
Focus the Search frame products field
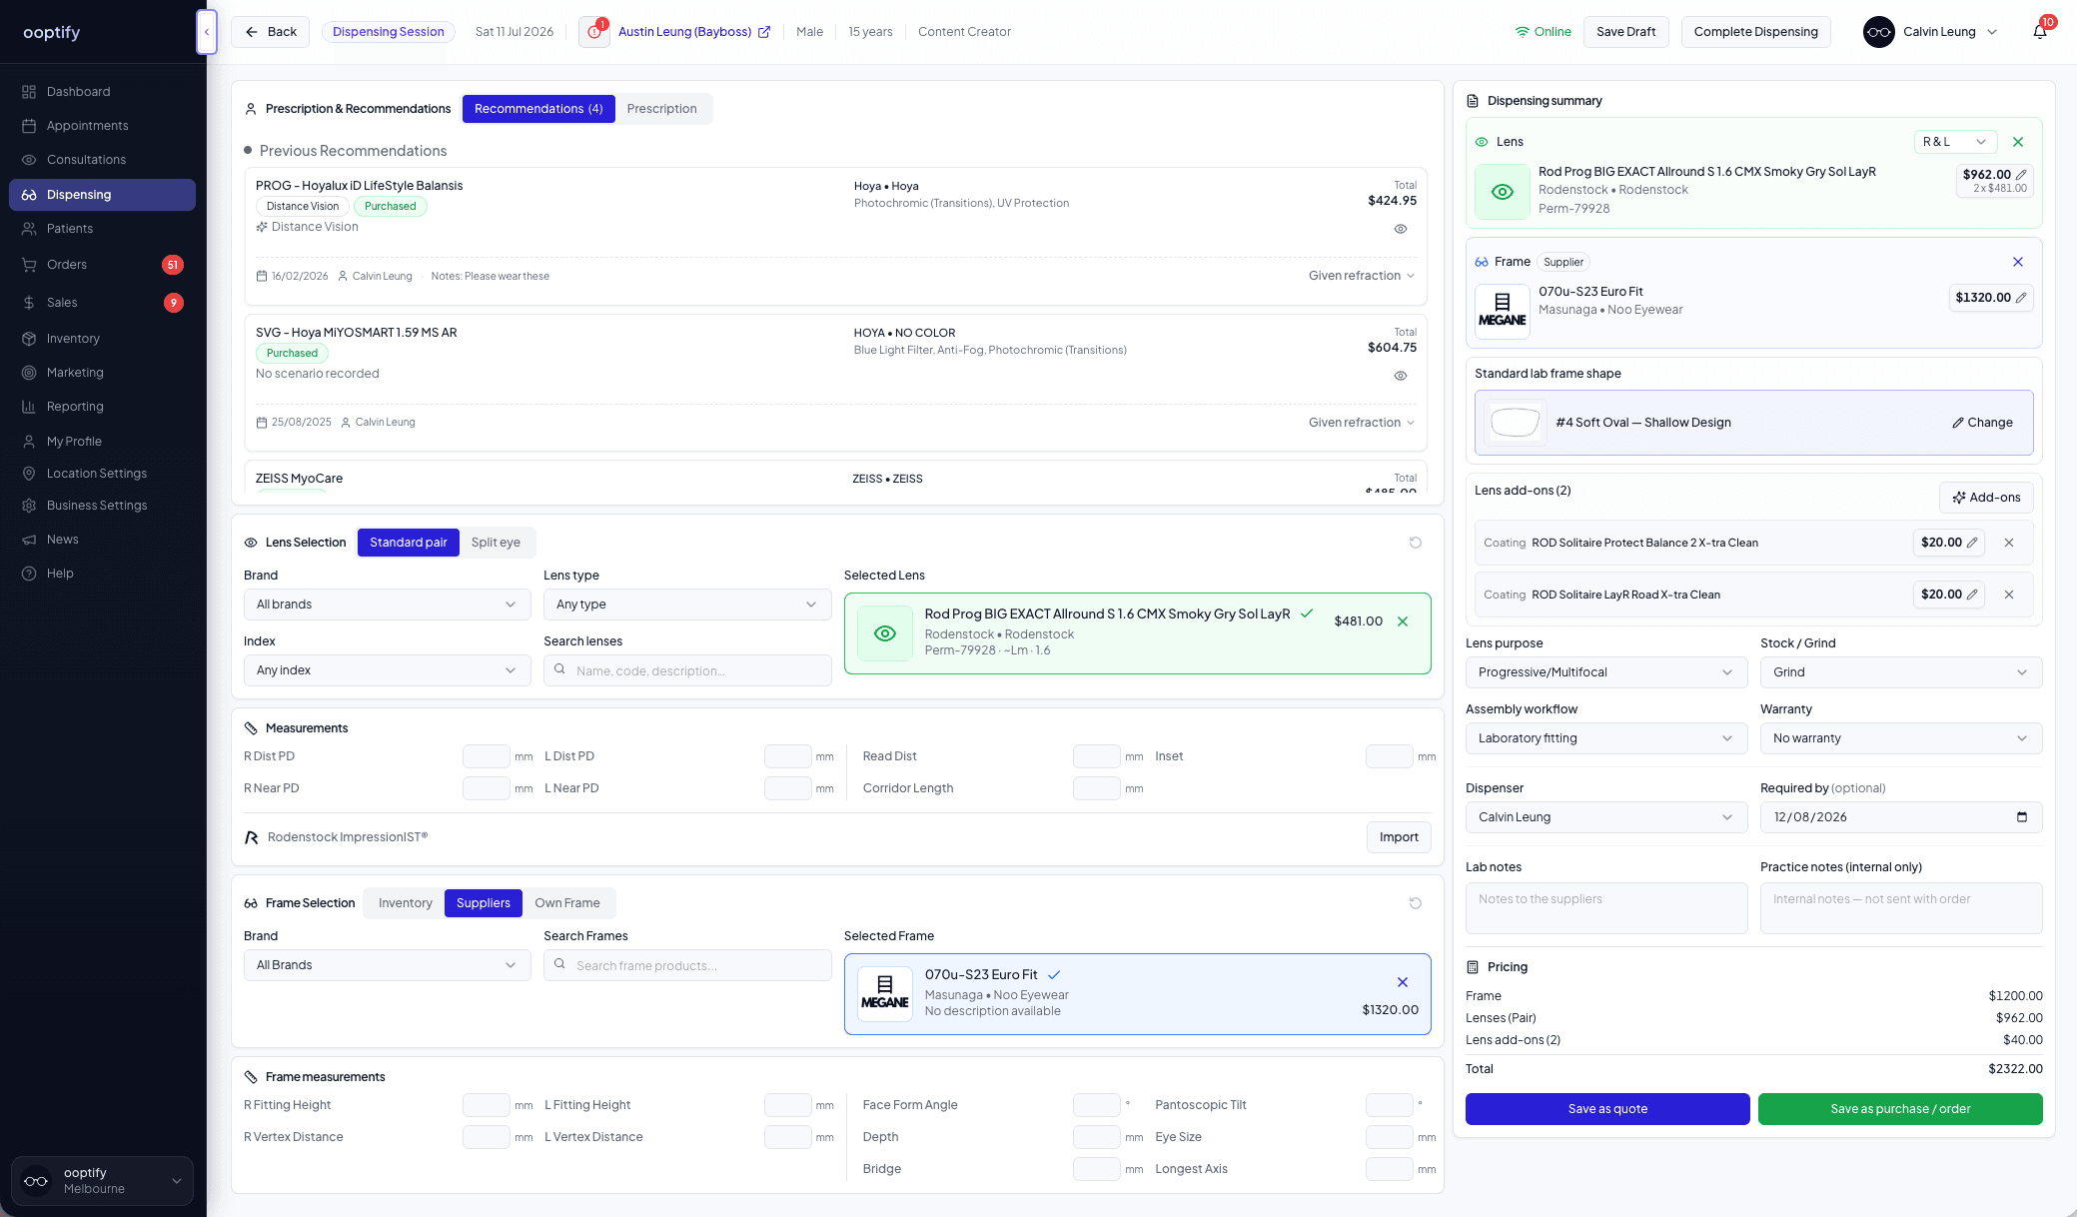coord(687,965)
